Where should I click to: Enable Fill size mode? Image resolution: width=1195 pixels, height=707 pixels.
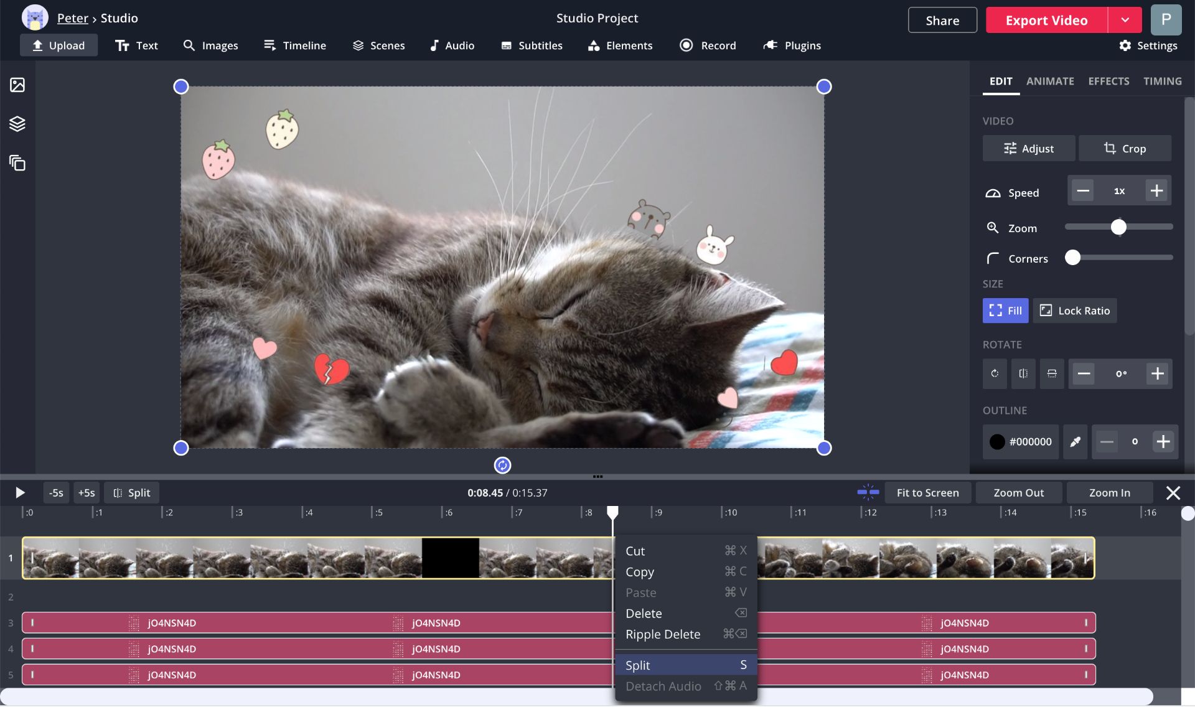[x=1005, y=311]
